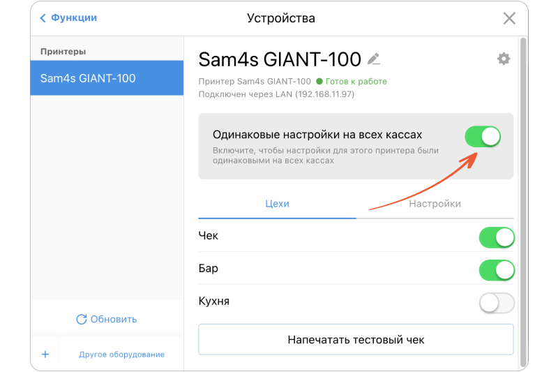Turn off the Бар toggle
The height and width of the screenshot is (372, 558).
pos(497,270)
